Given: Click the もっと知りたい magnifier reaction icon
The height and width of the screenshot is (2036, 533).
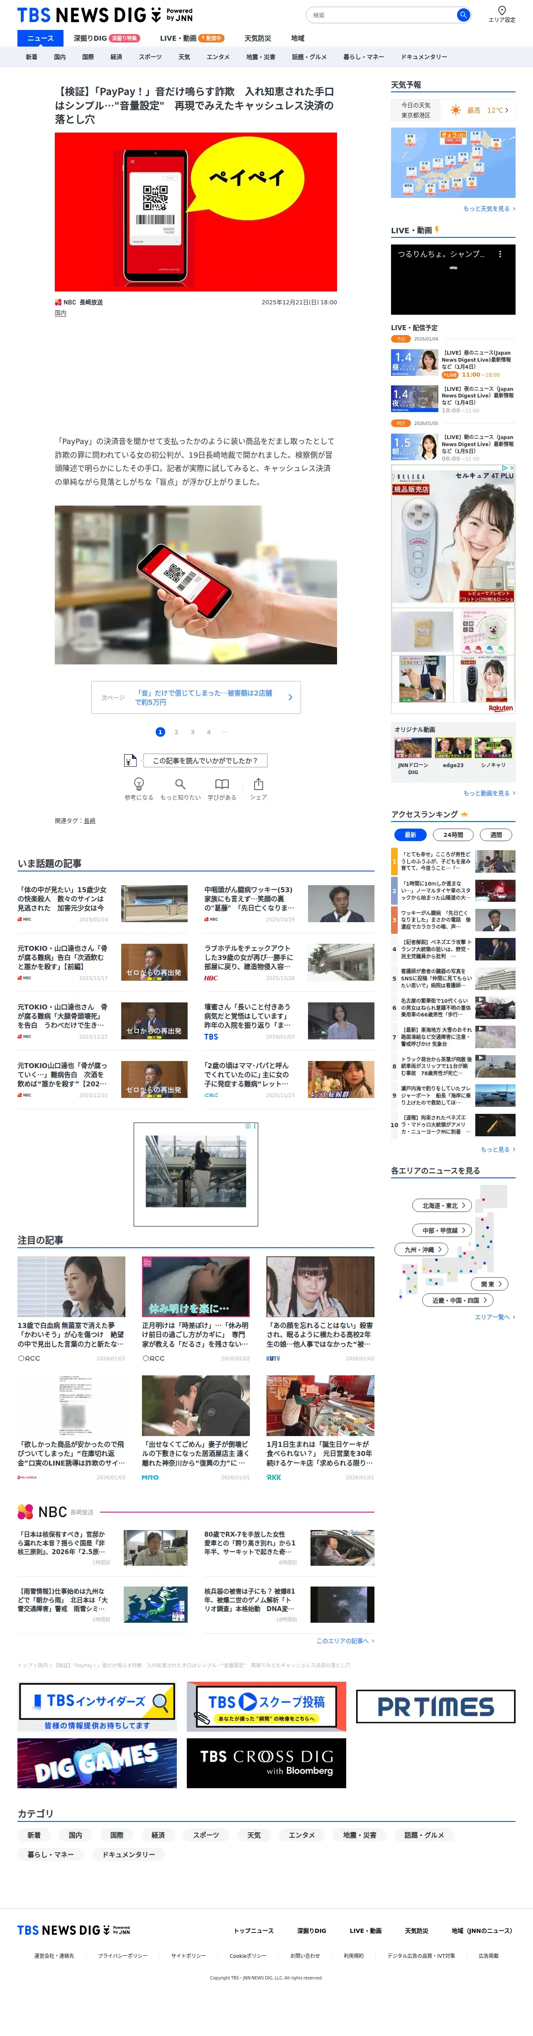Looking at the screenshot, I should point(180,783).
